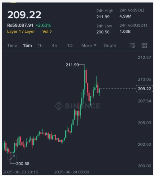Select the 15m timeframe
This screenshot has width=154, height=176.
coord(27,46)
